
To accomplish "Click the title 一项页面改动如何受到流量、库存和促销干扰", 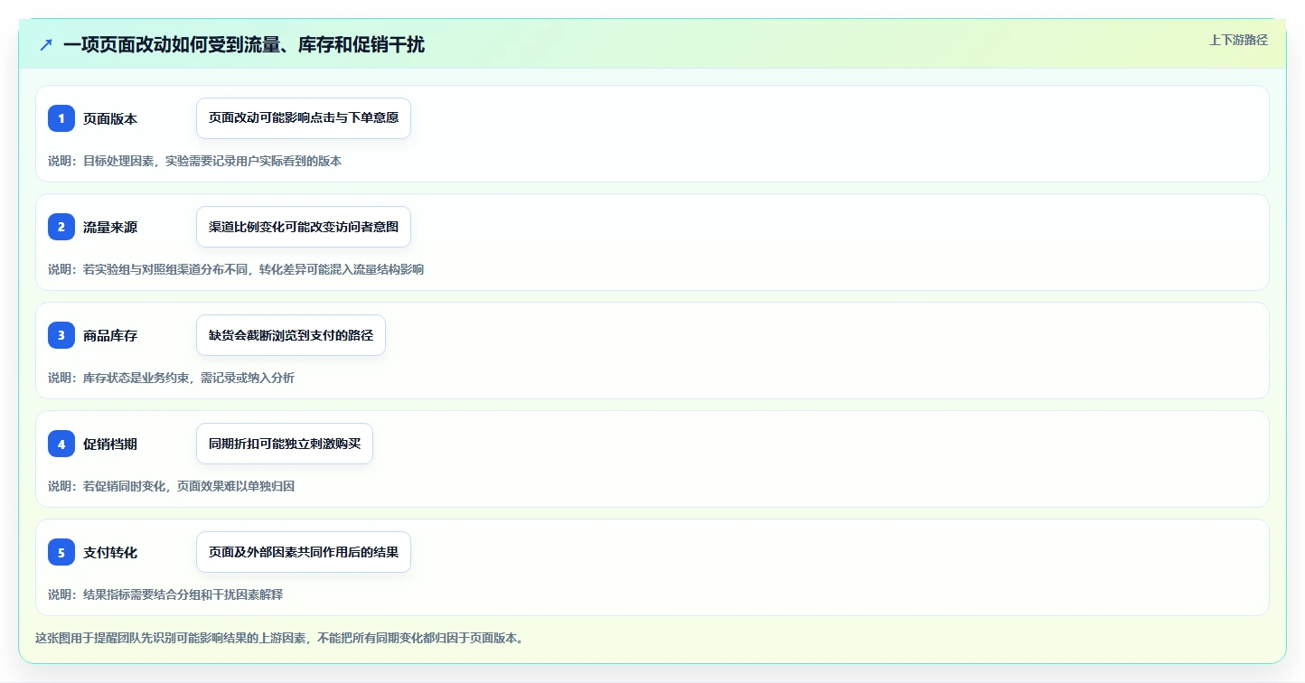I will click(x=244, y=44).
